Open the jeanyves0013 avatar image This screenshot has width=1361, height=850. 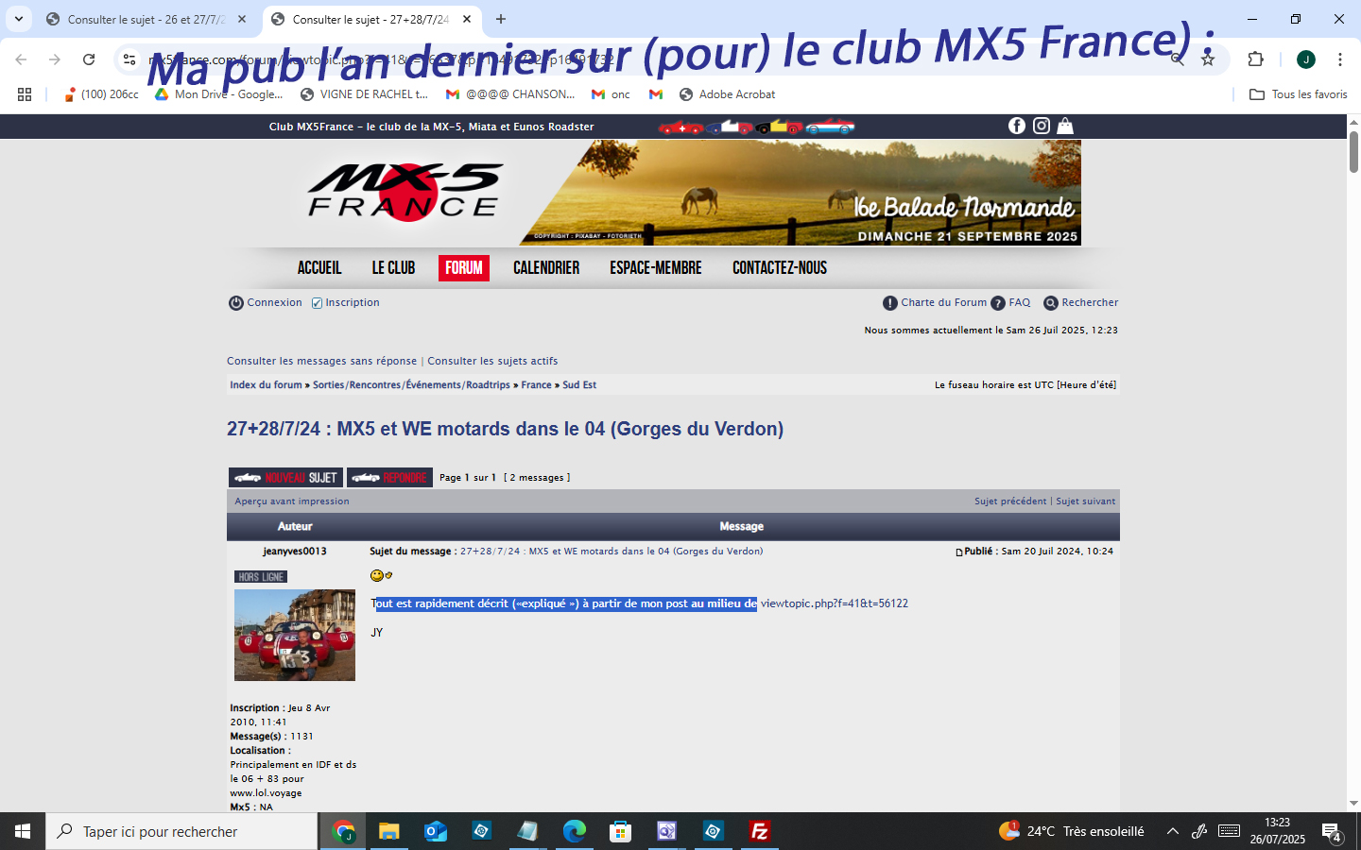pyautogui.click(x=295, y=635)
